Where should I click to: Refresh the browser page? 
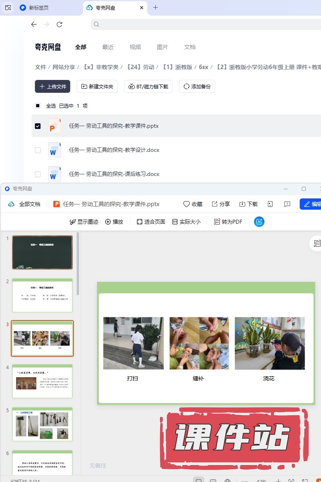(59, 25)
